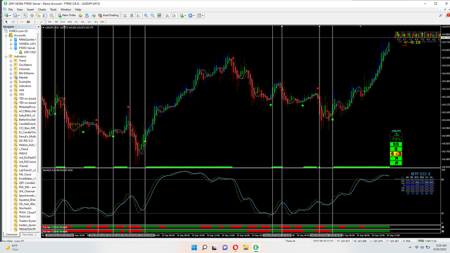Screen dimensions: 450x253
Task: Close the Navigator panel
Action: (39, 26)
